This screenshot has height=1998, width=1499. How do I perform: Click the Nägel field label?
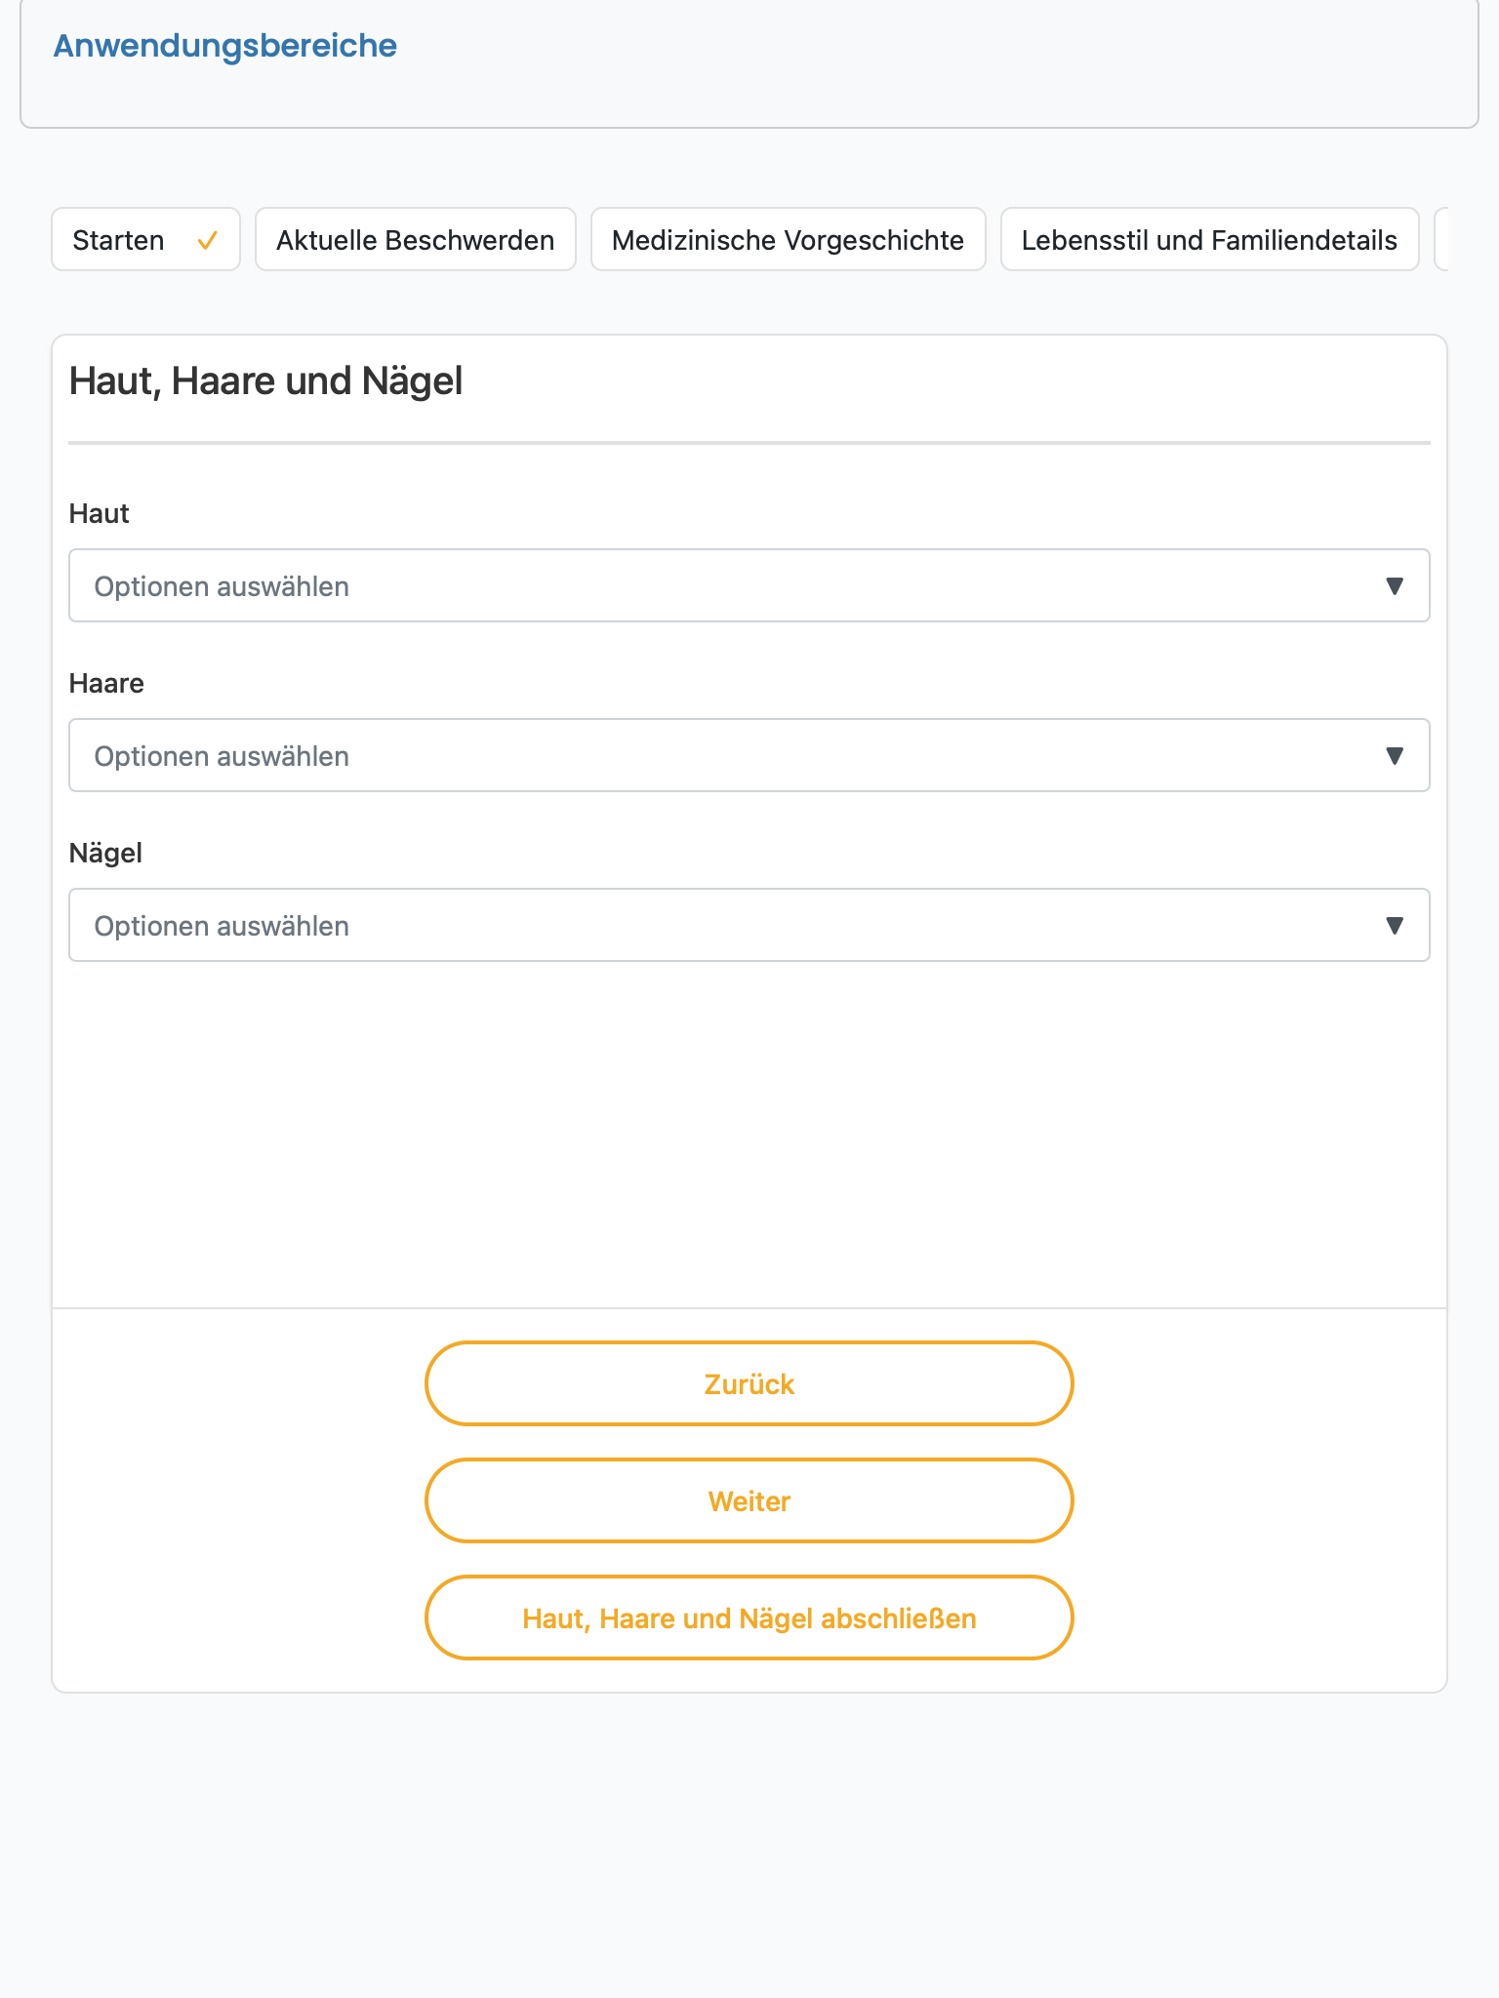(105, 853)
